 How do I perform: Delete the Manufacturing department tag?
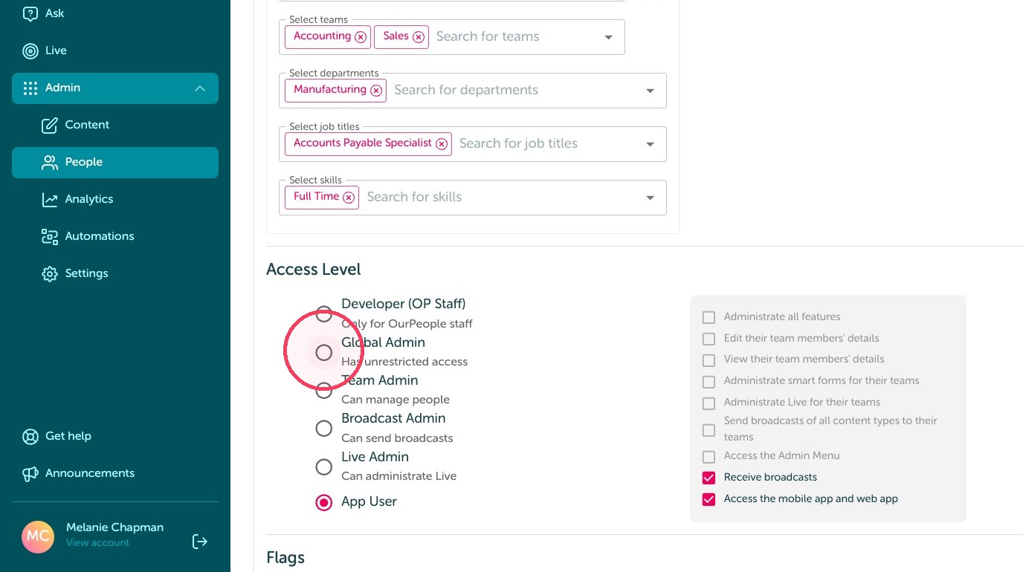376,91
